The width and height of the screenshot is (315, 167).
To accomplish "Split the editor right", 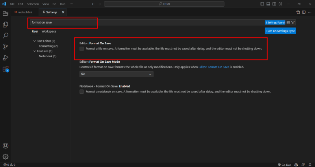I will [304, 12].
